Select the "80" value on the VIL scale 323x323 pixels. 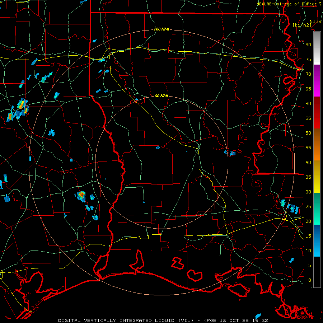coord(308,45)
